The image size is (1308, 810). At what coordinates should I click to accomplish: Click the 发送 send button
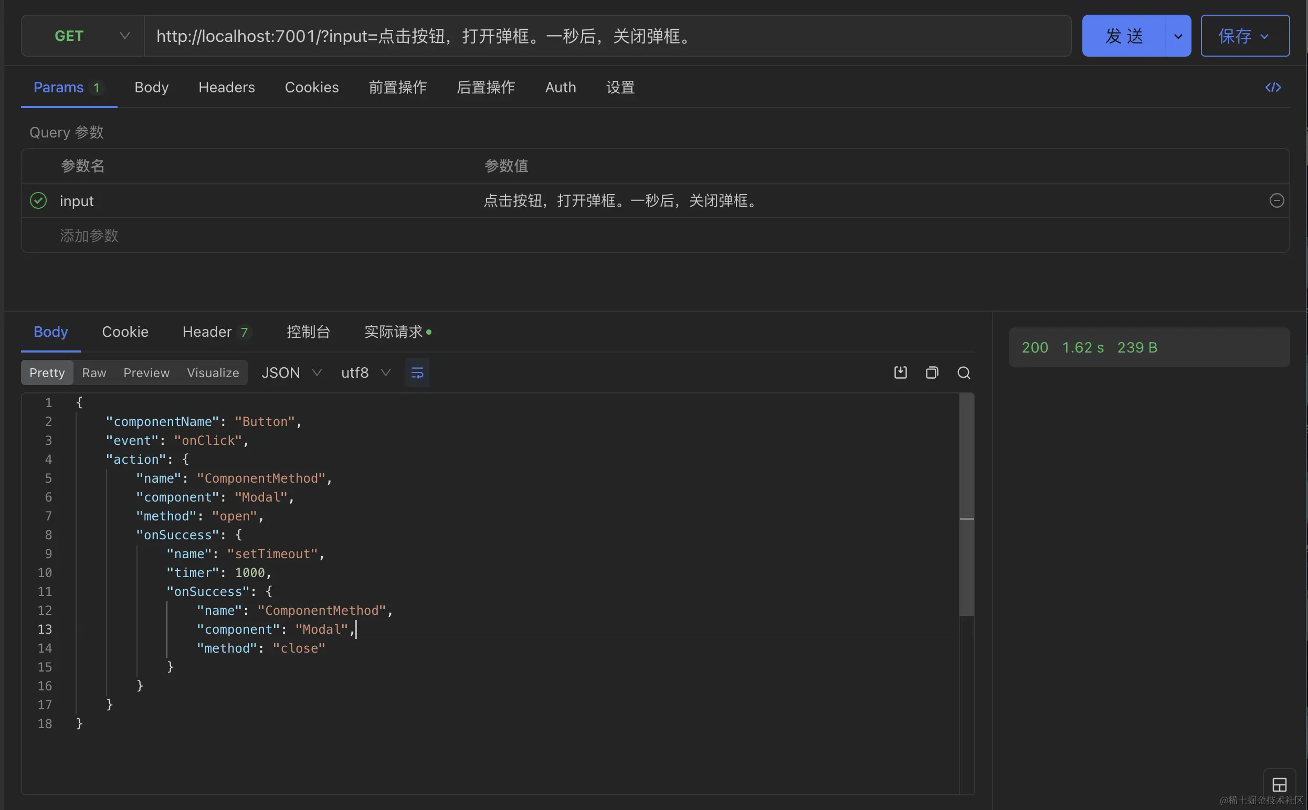point(1124,36)
